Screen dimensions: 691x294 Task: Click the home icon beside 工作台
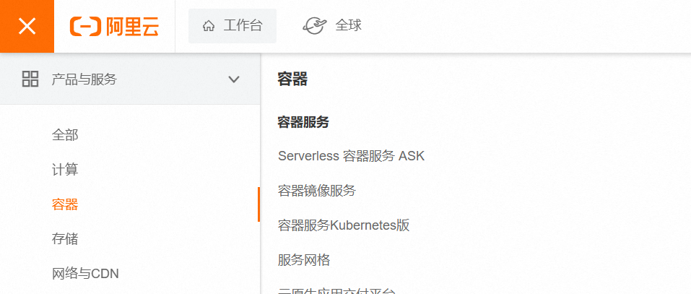(209, 26)
